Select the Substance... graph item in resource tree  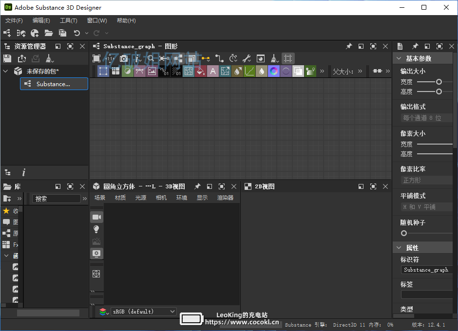tap(54, 84)
